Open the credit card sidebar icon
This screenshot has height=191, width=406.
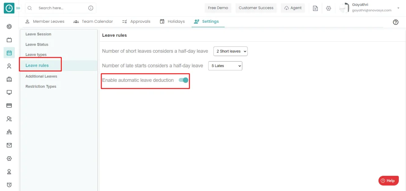point(9,105)
